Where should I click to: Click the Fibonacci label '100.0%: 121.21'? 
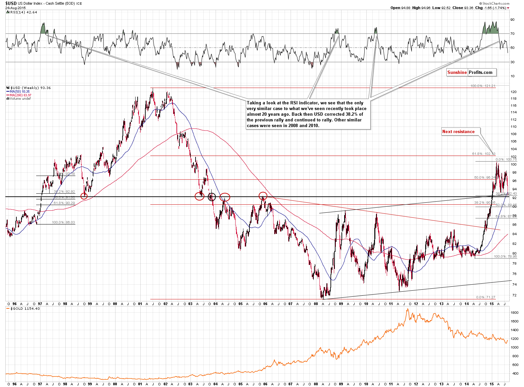[483, 86]
